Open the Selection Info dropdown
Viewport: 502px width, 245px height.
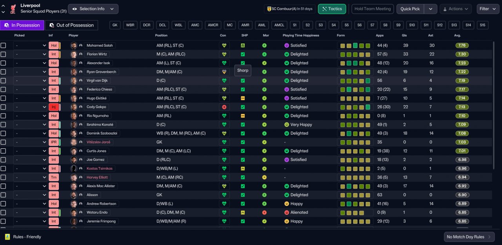[93, 9]
